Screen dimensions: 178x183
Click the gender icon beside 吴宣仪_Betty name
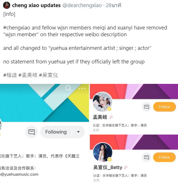pos(126,167)
